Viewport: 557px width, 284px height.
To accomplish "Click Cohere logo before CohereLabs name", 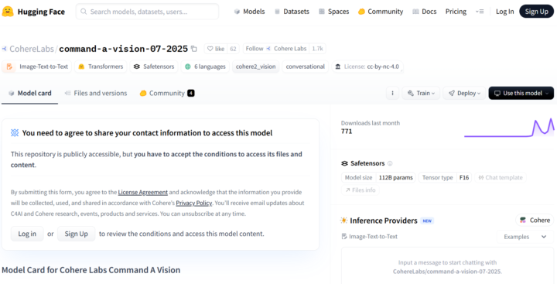I will click(x=5, y=49).
